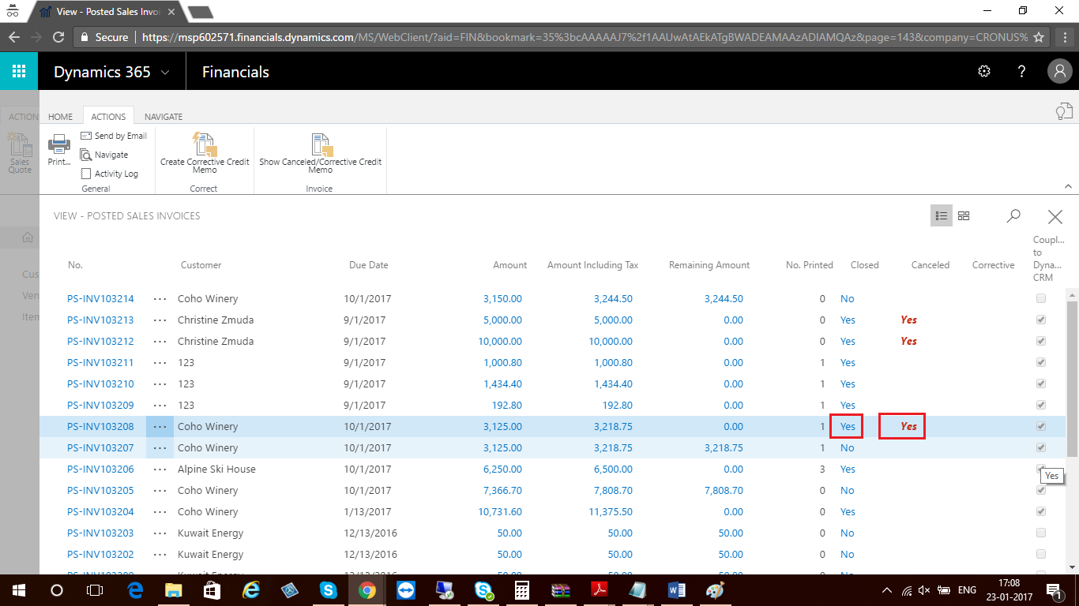Image resolution: width=1079 pixels, height=606 pixels.
Task: Click the search magnifier icon
Action: point(1013,215)
